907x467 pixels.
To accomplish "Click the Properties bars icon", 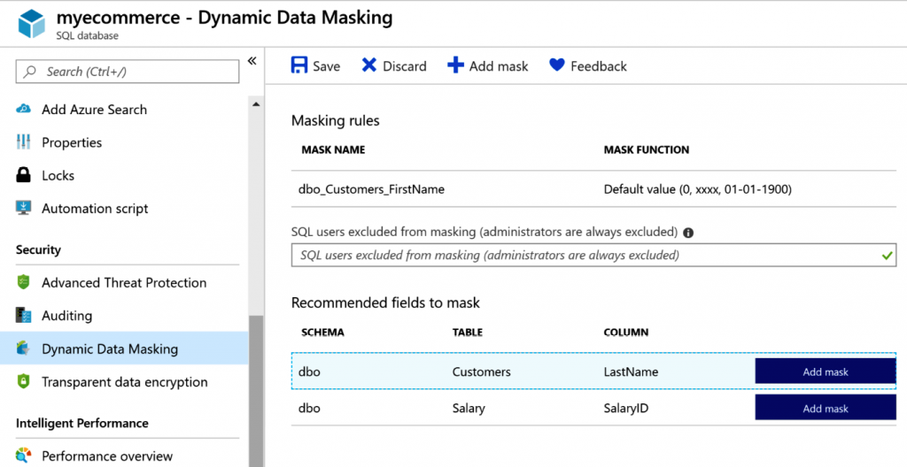I will point(24,142).
